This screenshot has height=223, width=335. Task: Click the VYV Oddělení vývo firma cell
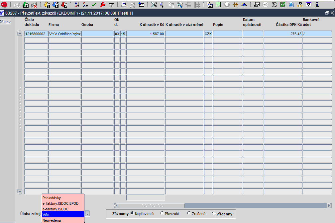pos(64,34)
